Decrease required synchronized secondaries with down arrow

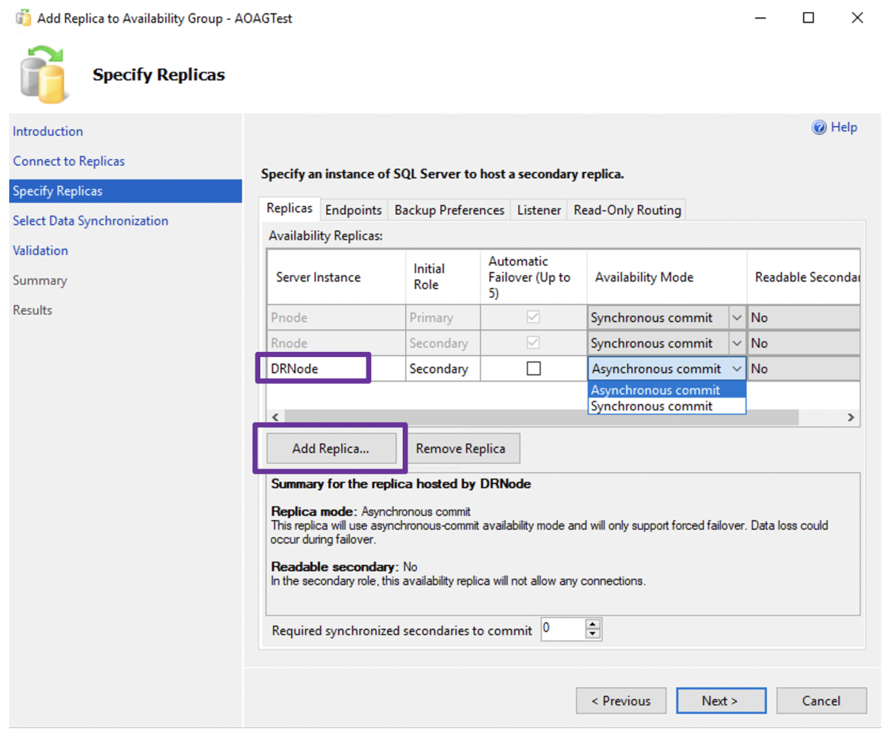click(x=593, y=634)
